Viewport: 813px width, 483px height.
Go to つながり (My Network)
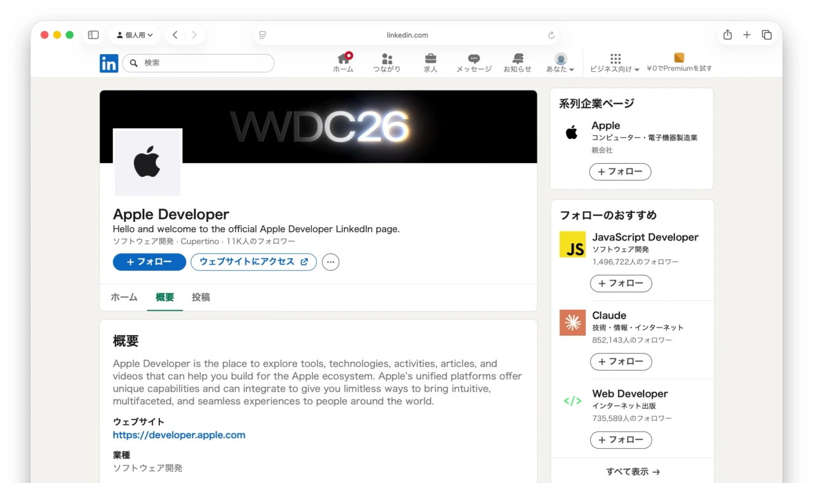[x=387, y=63]
